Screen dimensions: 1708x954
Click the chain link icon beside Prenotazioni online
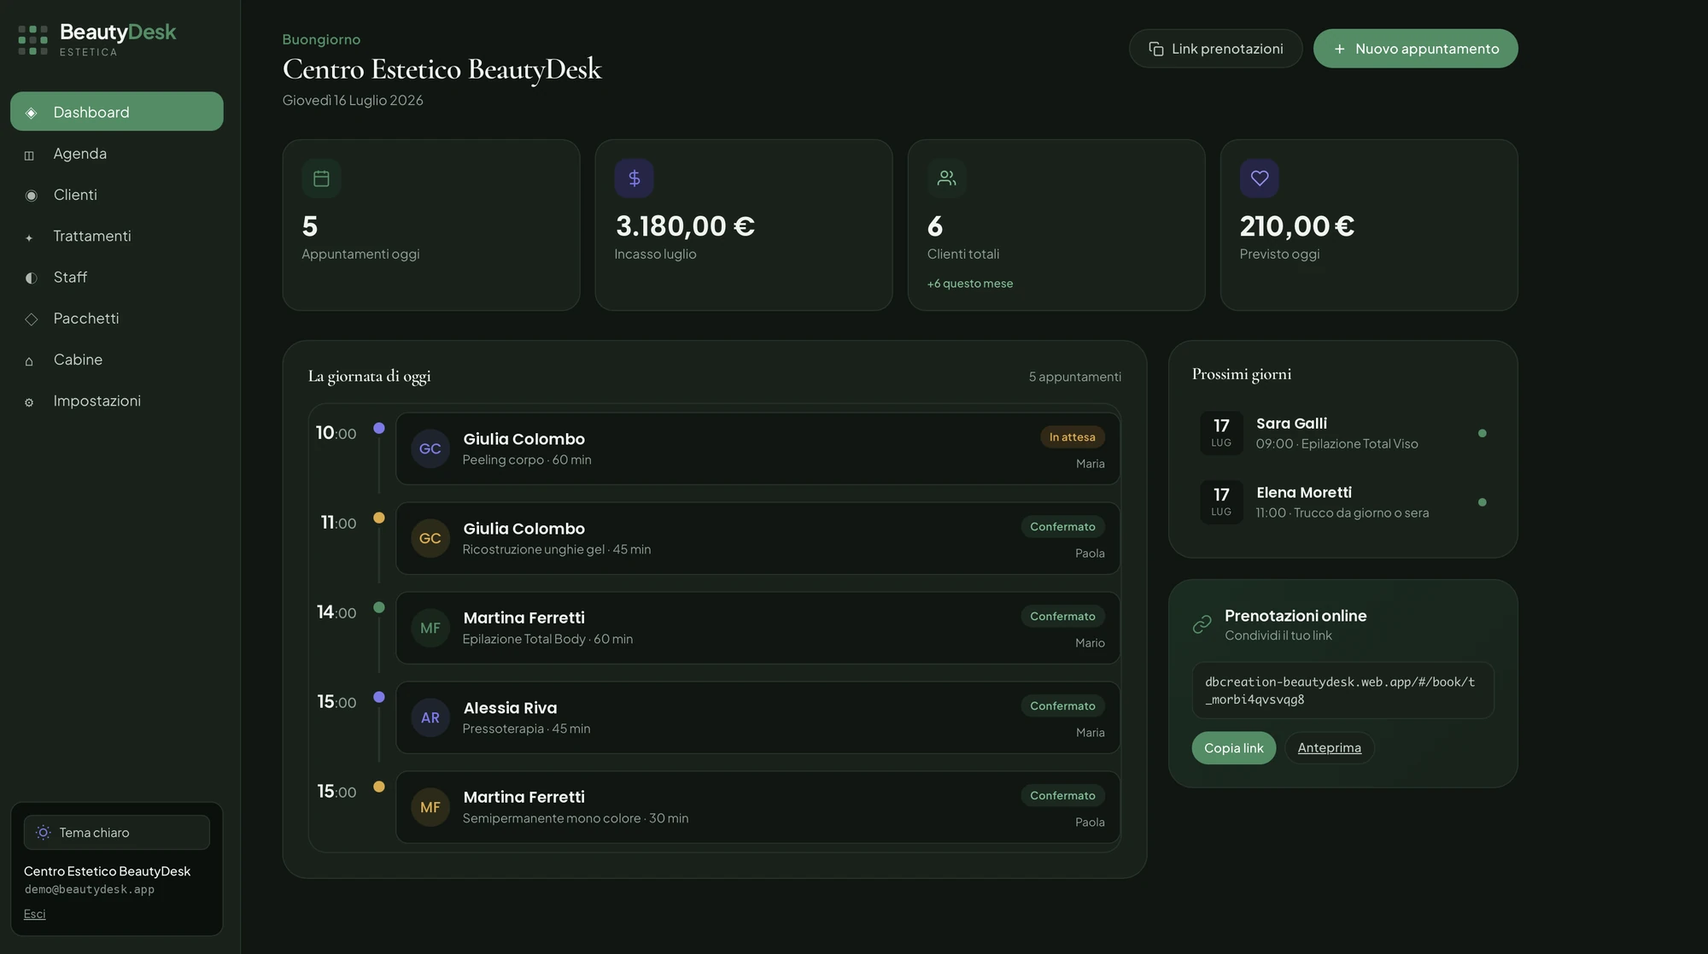[x=1202, y=624]
